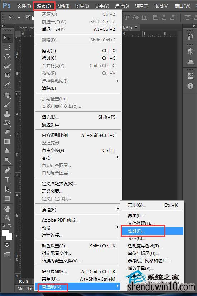Viewport: 197px width, 296px height.
Task: Choose Free Transform Ctrl+T
Action: tap(78, 151)
